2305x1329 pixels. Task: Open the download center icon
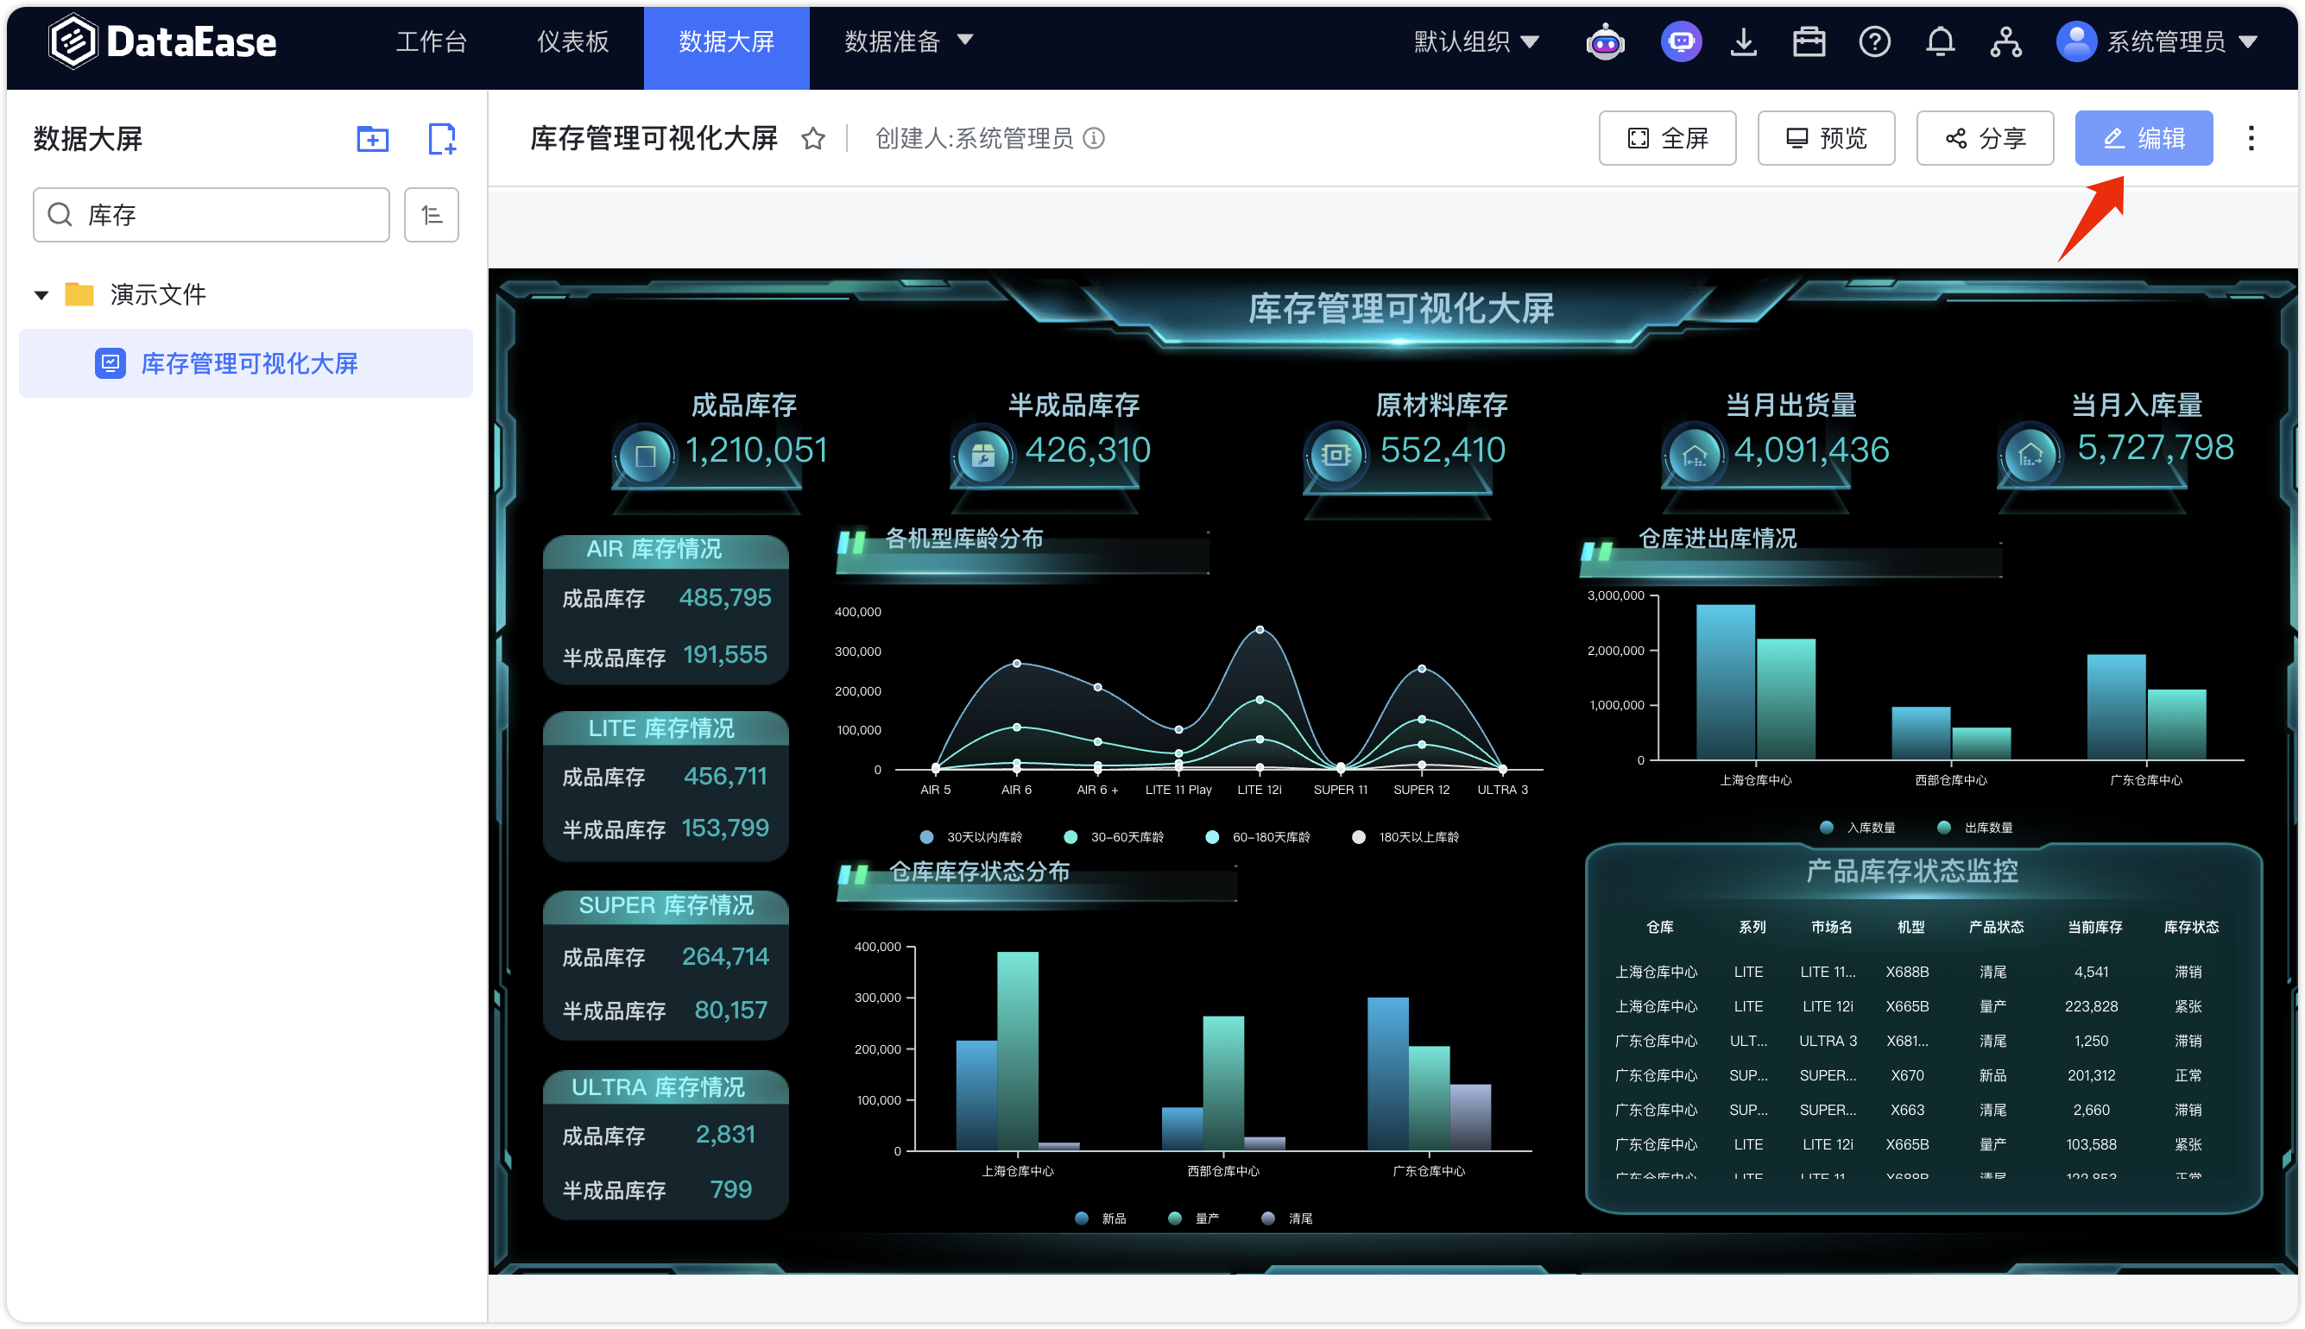(1745, 41)
